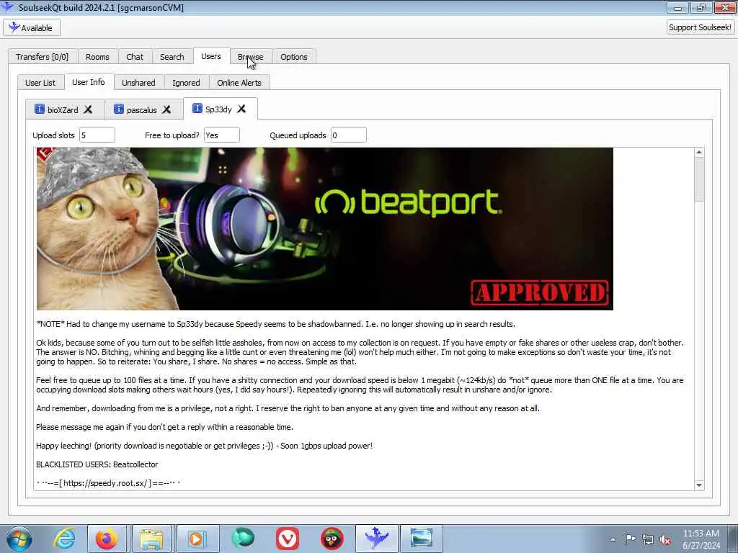Open the Chat tab
This screenshot has width=738, height=553.
pyautogui.click(x=135, y=57)
